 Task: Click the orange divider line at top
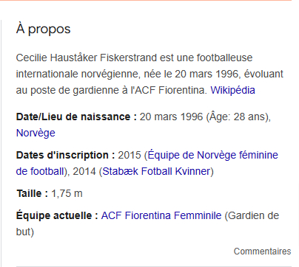point(146,0)
